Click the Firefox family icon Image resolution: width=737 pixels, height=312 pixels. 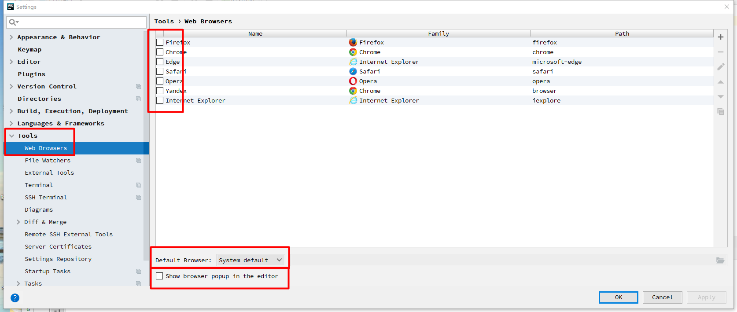pos(353,42)
